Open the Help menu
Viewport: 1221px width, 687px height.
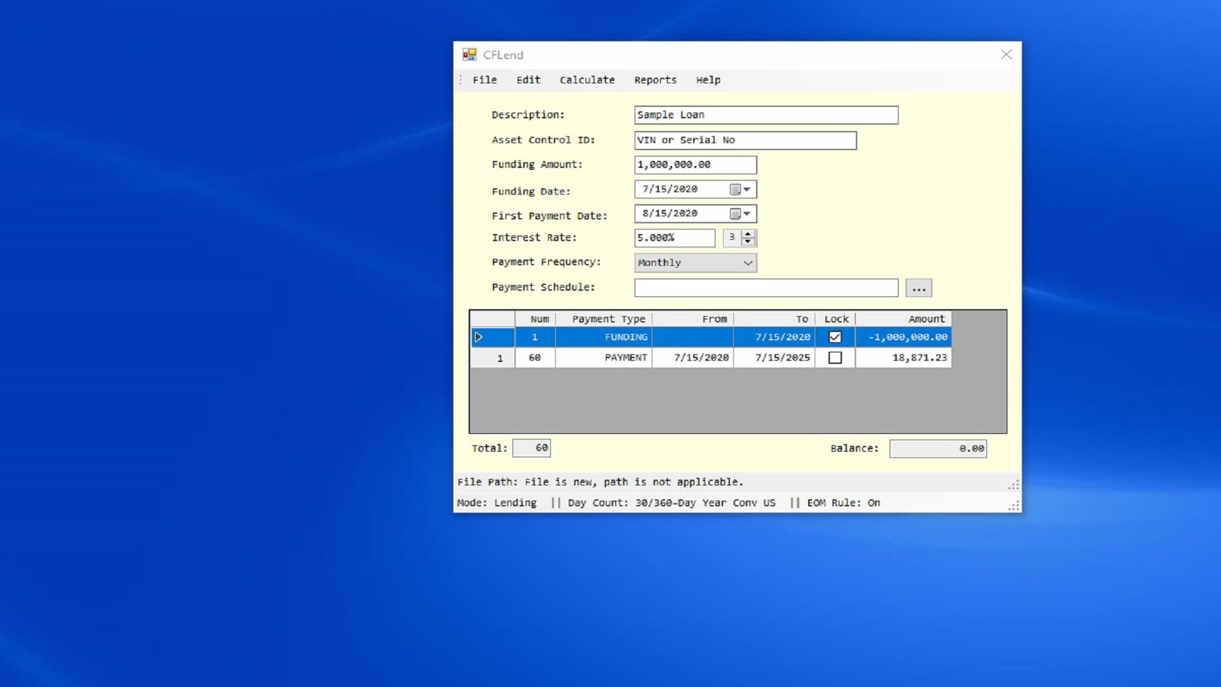coord(708,80)
